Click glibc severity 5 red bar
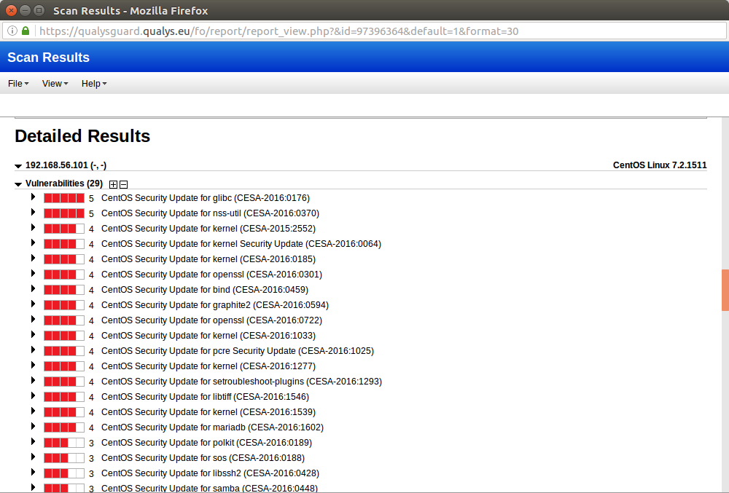Viewport: 729px width, 493px height. (64, 198)
